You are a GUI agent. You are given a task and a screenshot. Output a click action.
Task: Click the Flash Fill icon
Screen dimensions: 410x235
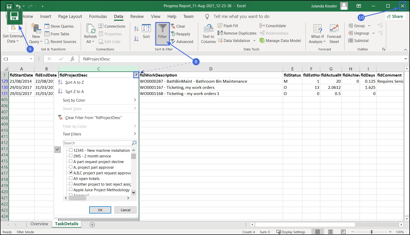click(x=220, y=26)
